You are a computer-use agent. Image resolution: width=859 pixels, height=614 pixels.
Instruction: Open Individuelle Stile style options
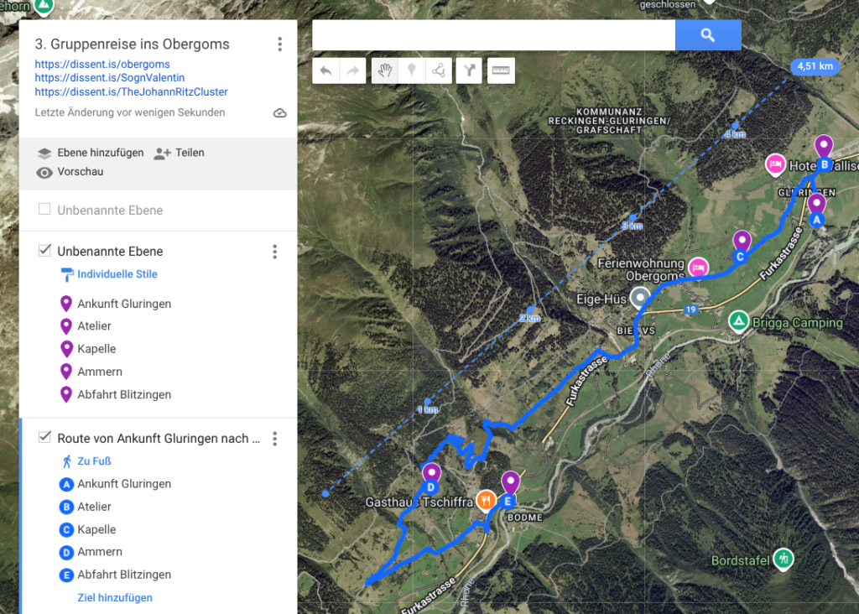tap(117, 274)
